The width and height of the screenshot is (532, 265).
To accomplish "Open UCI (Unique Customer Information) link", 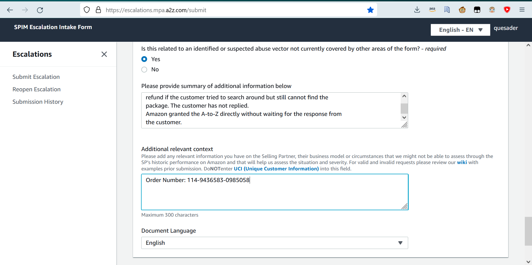I will (276, 169).
